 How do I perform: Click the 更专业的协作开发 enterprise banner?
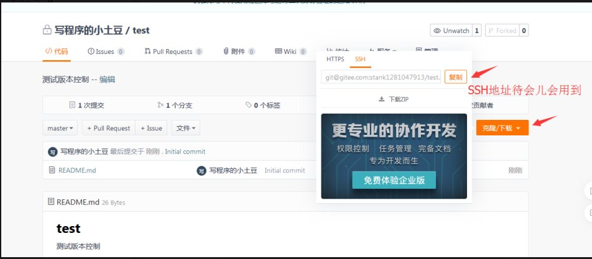(x=394, y=156)
